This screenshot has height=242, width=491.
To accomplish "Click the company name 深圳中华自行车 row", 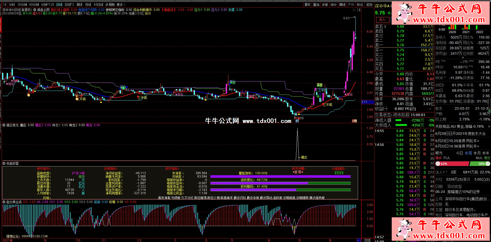I will [x=463, y=199].
